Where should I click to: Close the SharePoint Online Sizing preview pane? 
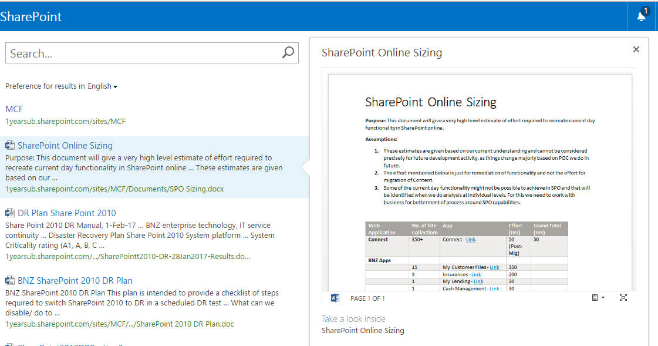636,49
